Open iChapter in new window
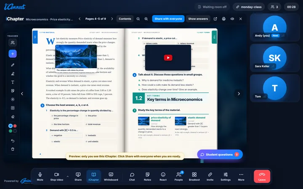Viewport: 303px width, 189px height. 215,19
